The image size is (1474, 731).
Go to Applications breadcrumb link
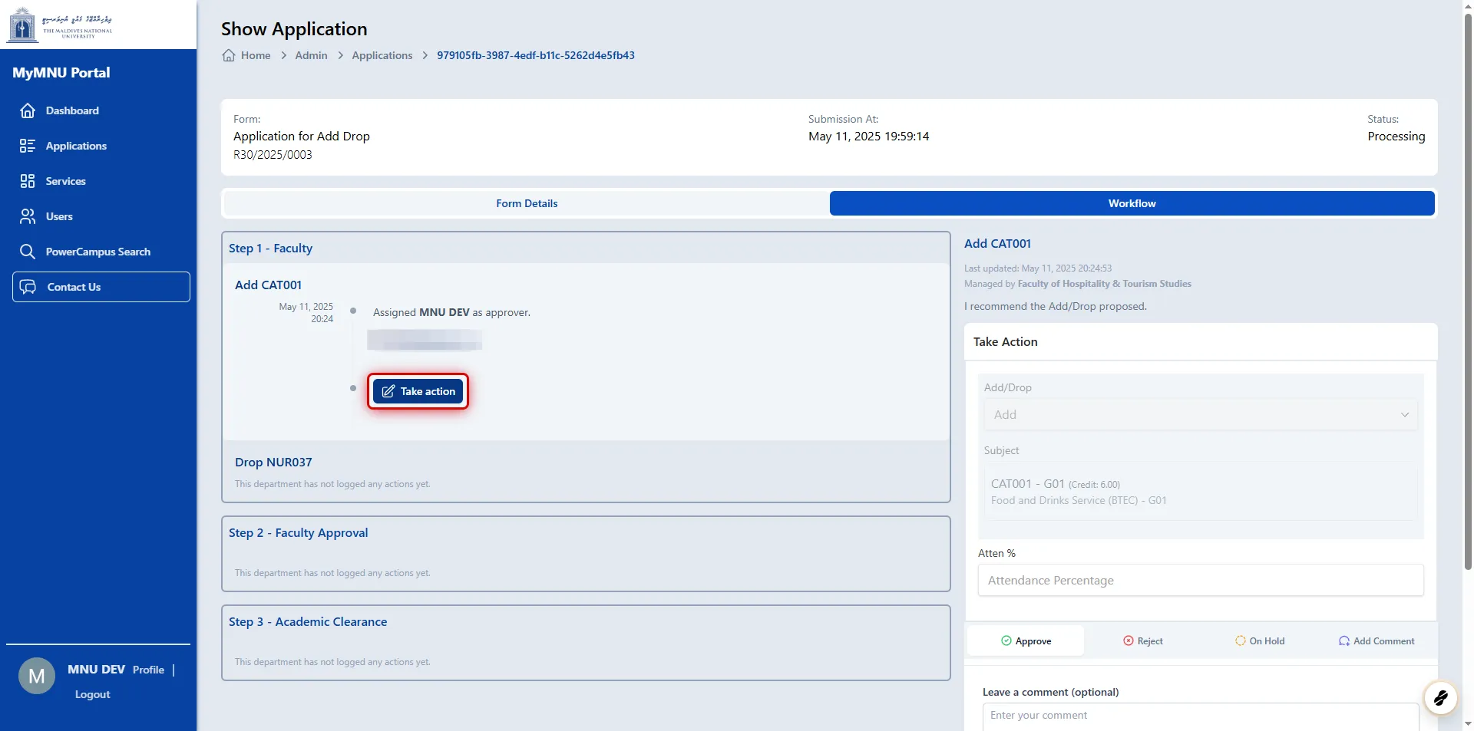(382, 55)
